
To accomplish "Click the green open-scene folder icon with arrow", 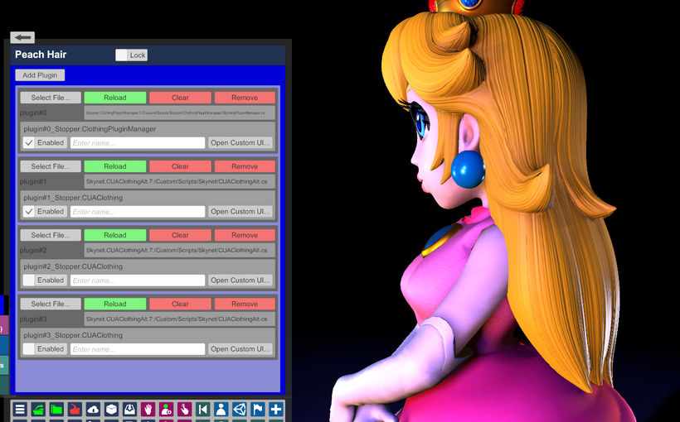I will coord(38,409).
